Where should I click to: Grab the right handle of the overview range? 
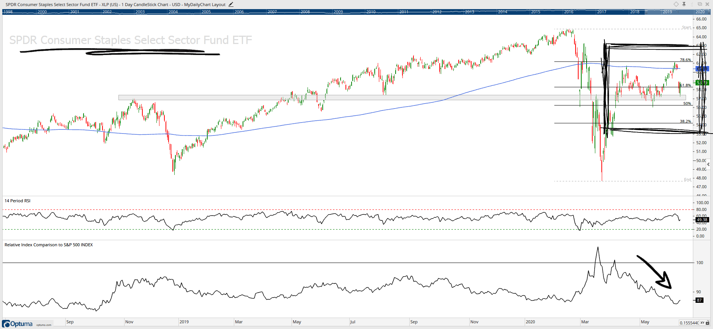tap(710, 12)
